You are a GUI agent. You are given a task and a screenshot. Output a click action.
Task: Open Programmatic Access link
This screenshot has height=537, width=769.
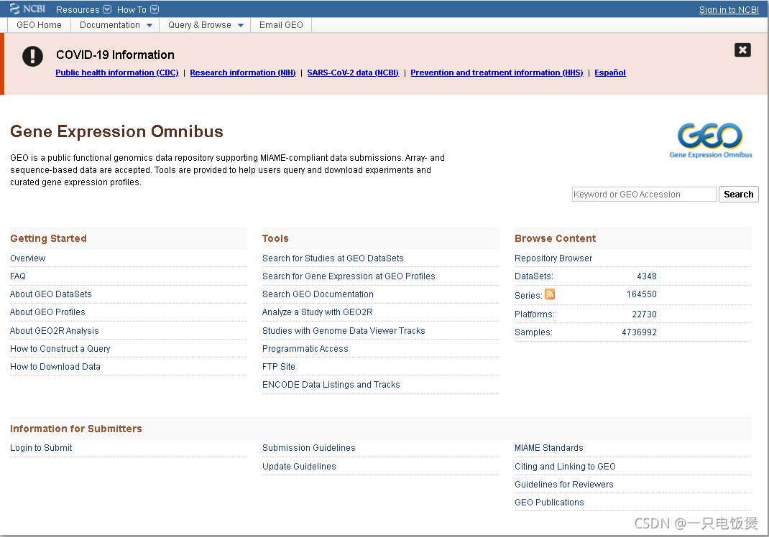click(x=305, y=349)
